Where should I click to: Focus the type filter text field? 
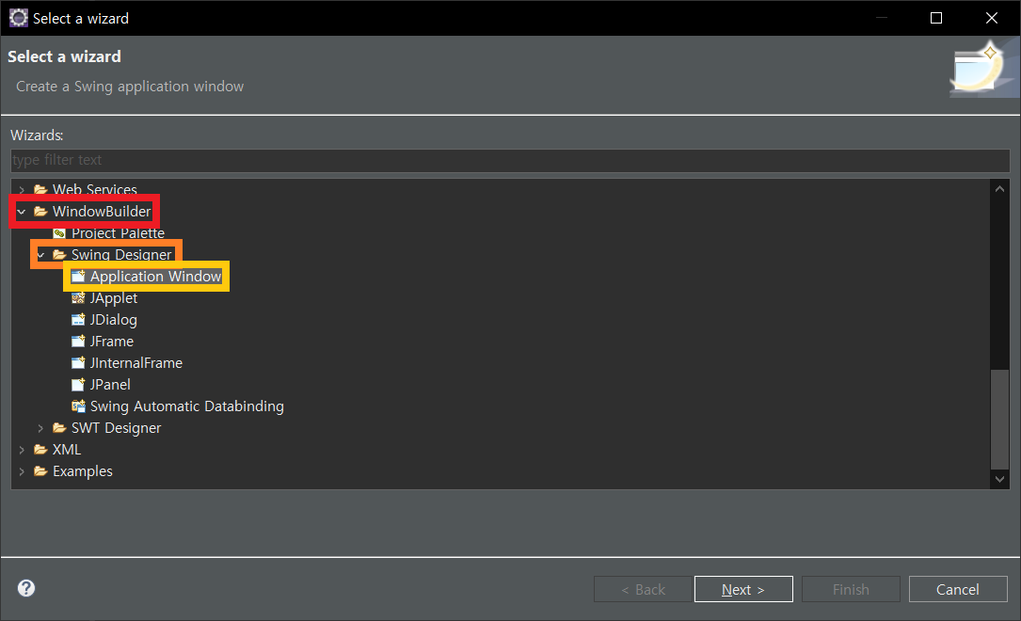click(x=510, y=160)
